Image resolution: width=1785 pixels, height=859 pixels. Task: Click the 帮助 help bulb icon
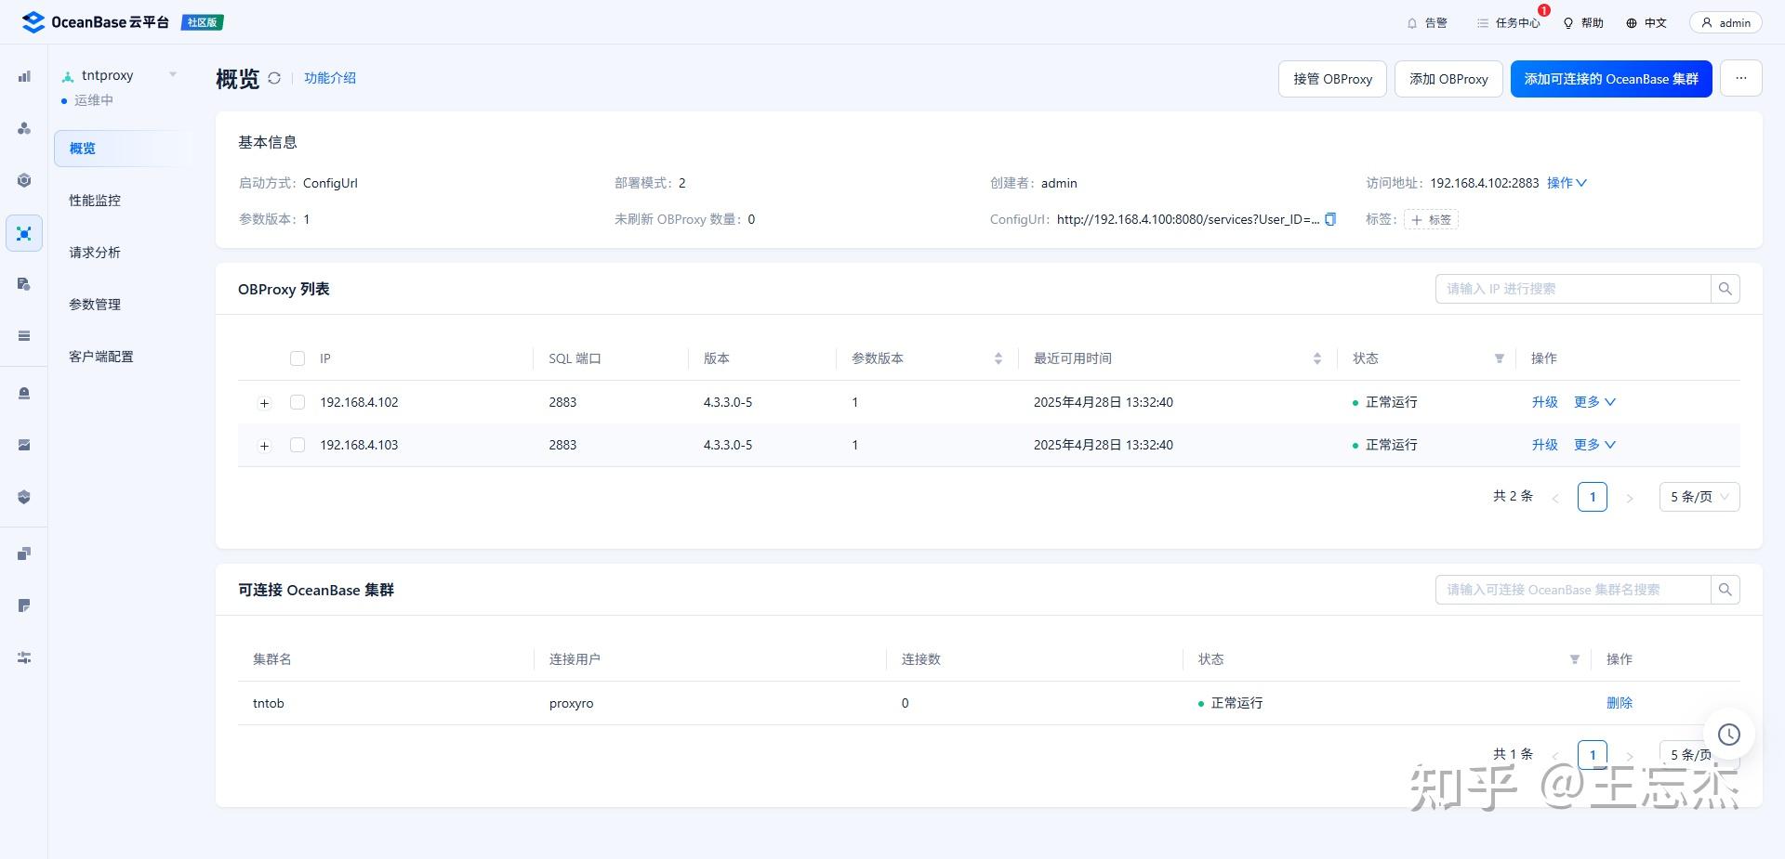click(x=1583, y=22)
